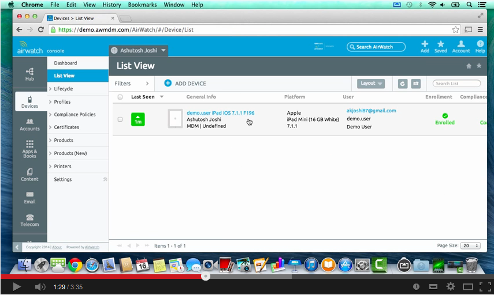Open the Layout dropdown
The height and width of the screenshot is (295, 494).
point(371,83)
